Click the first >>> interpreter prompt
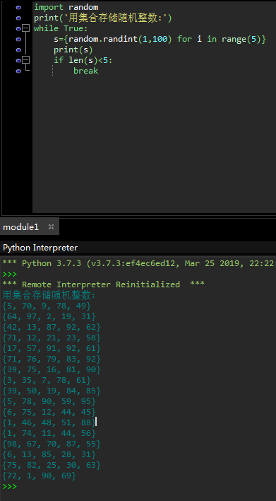Image resolution: width=276 pixels, height=501 pixels. [x=9, y=274]
